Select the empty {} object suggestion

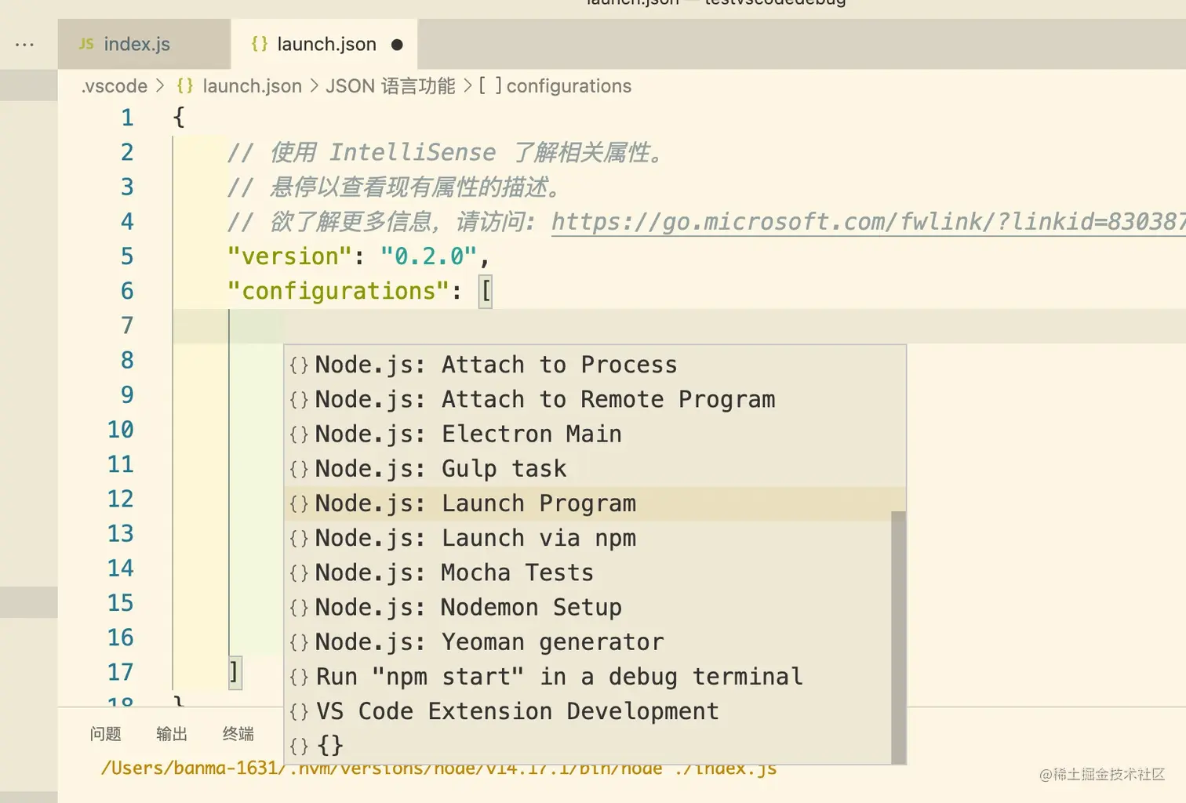pyautogui.click(x=588, y=746)
